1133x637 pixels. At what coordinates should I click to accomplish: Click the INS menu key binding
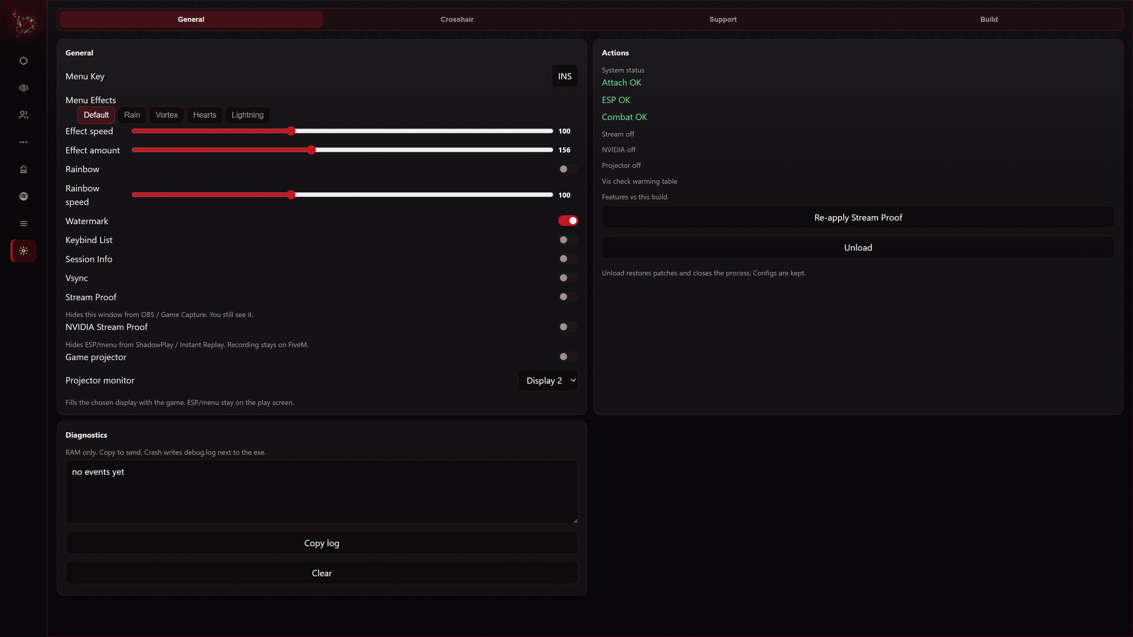point(565,76)
